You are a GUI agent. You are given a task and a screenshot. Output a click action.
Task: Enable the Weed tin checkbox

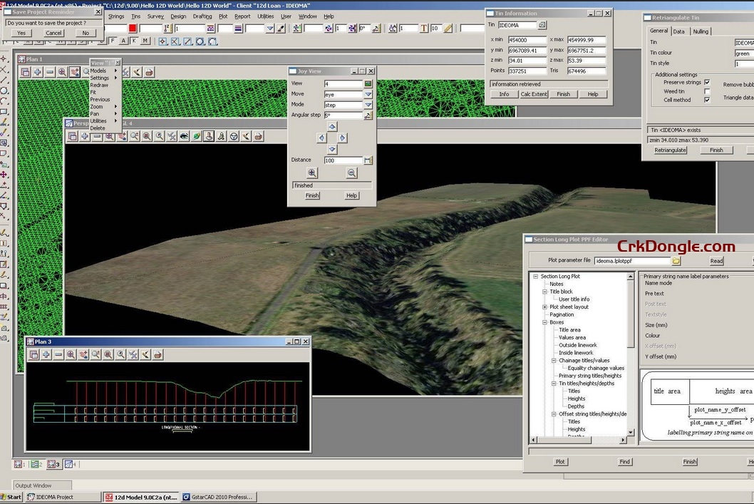pyautogui.click(x=707, y=91)
